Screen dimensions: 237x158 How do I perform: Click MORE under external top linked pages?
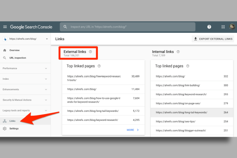tap(130, 130)
